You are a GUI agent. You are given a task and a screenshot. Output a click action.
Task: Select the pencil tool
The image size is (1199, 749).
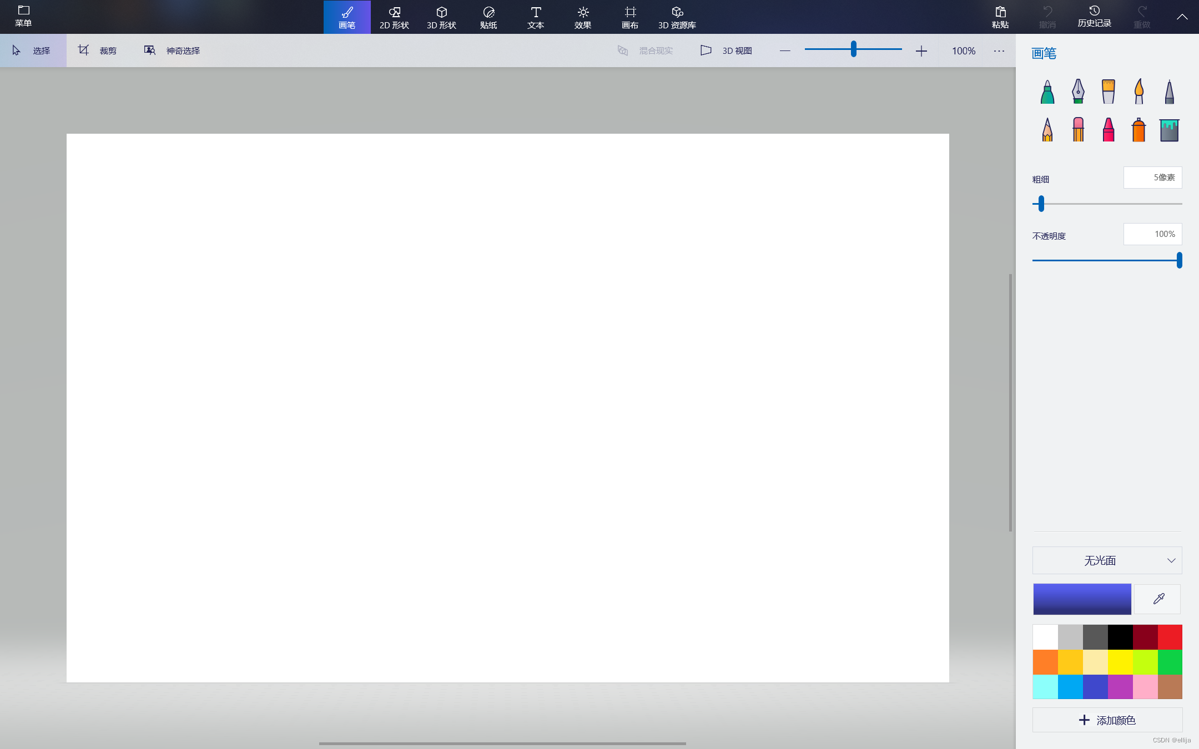[x=1047, y=130]
